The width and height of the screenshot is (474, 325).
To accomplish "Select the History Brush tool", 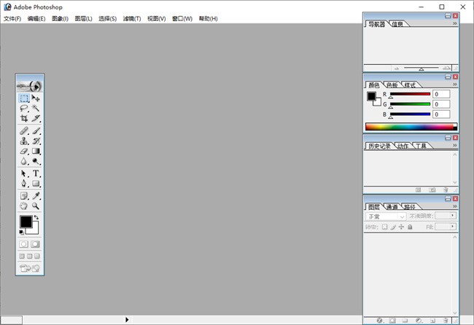I will point(36,141).
